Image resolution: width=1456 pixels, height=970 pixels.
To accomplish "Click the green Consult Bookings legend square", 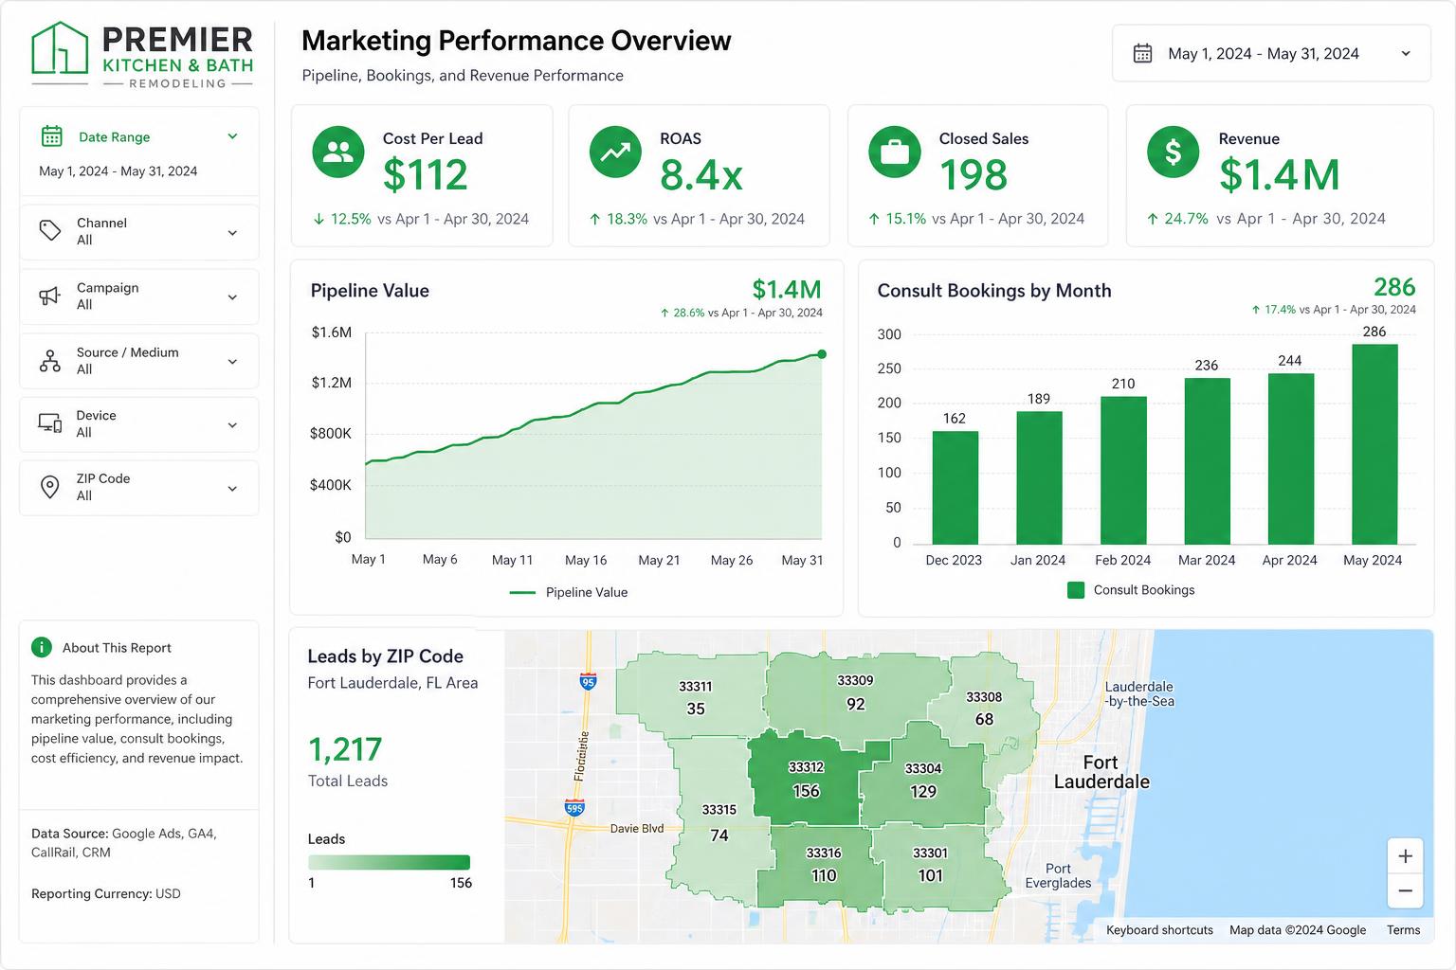I will (1076, 590).
